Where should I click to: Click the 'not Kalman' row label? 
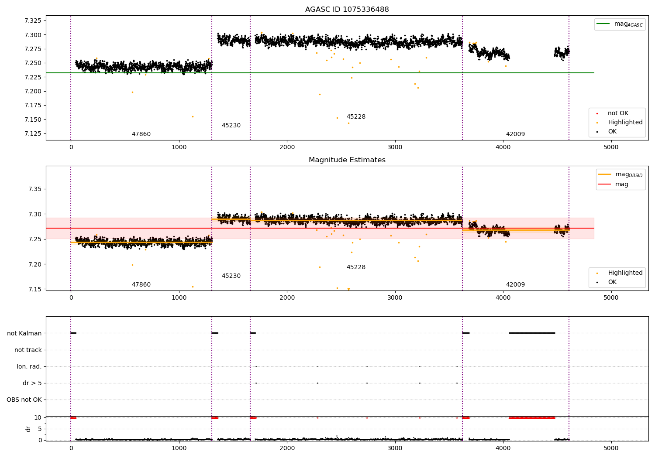(x=24, y=334)
